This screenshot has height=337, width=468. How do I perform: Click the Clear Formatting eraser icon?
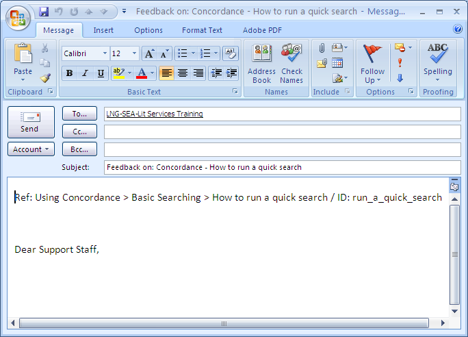(231, 53)
